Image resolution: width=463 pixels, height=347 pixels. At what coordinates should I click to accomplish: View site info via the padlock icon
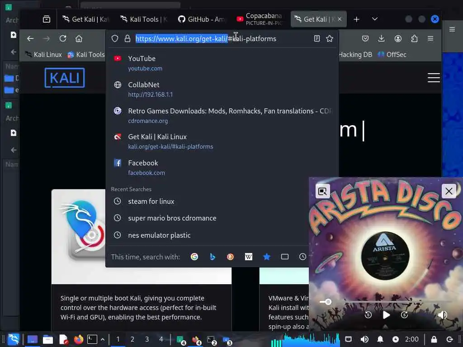pos(127,39)
